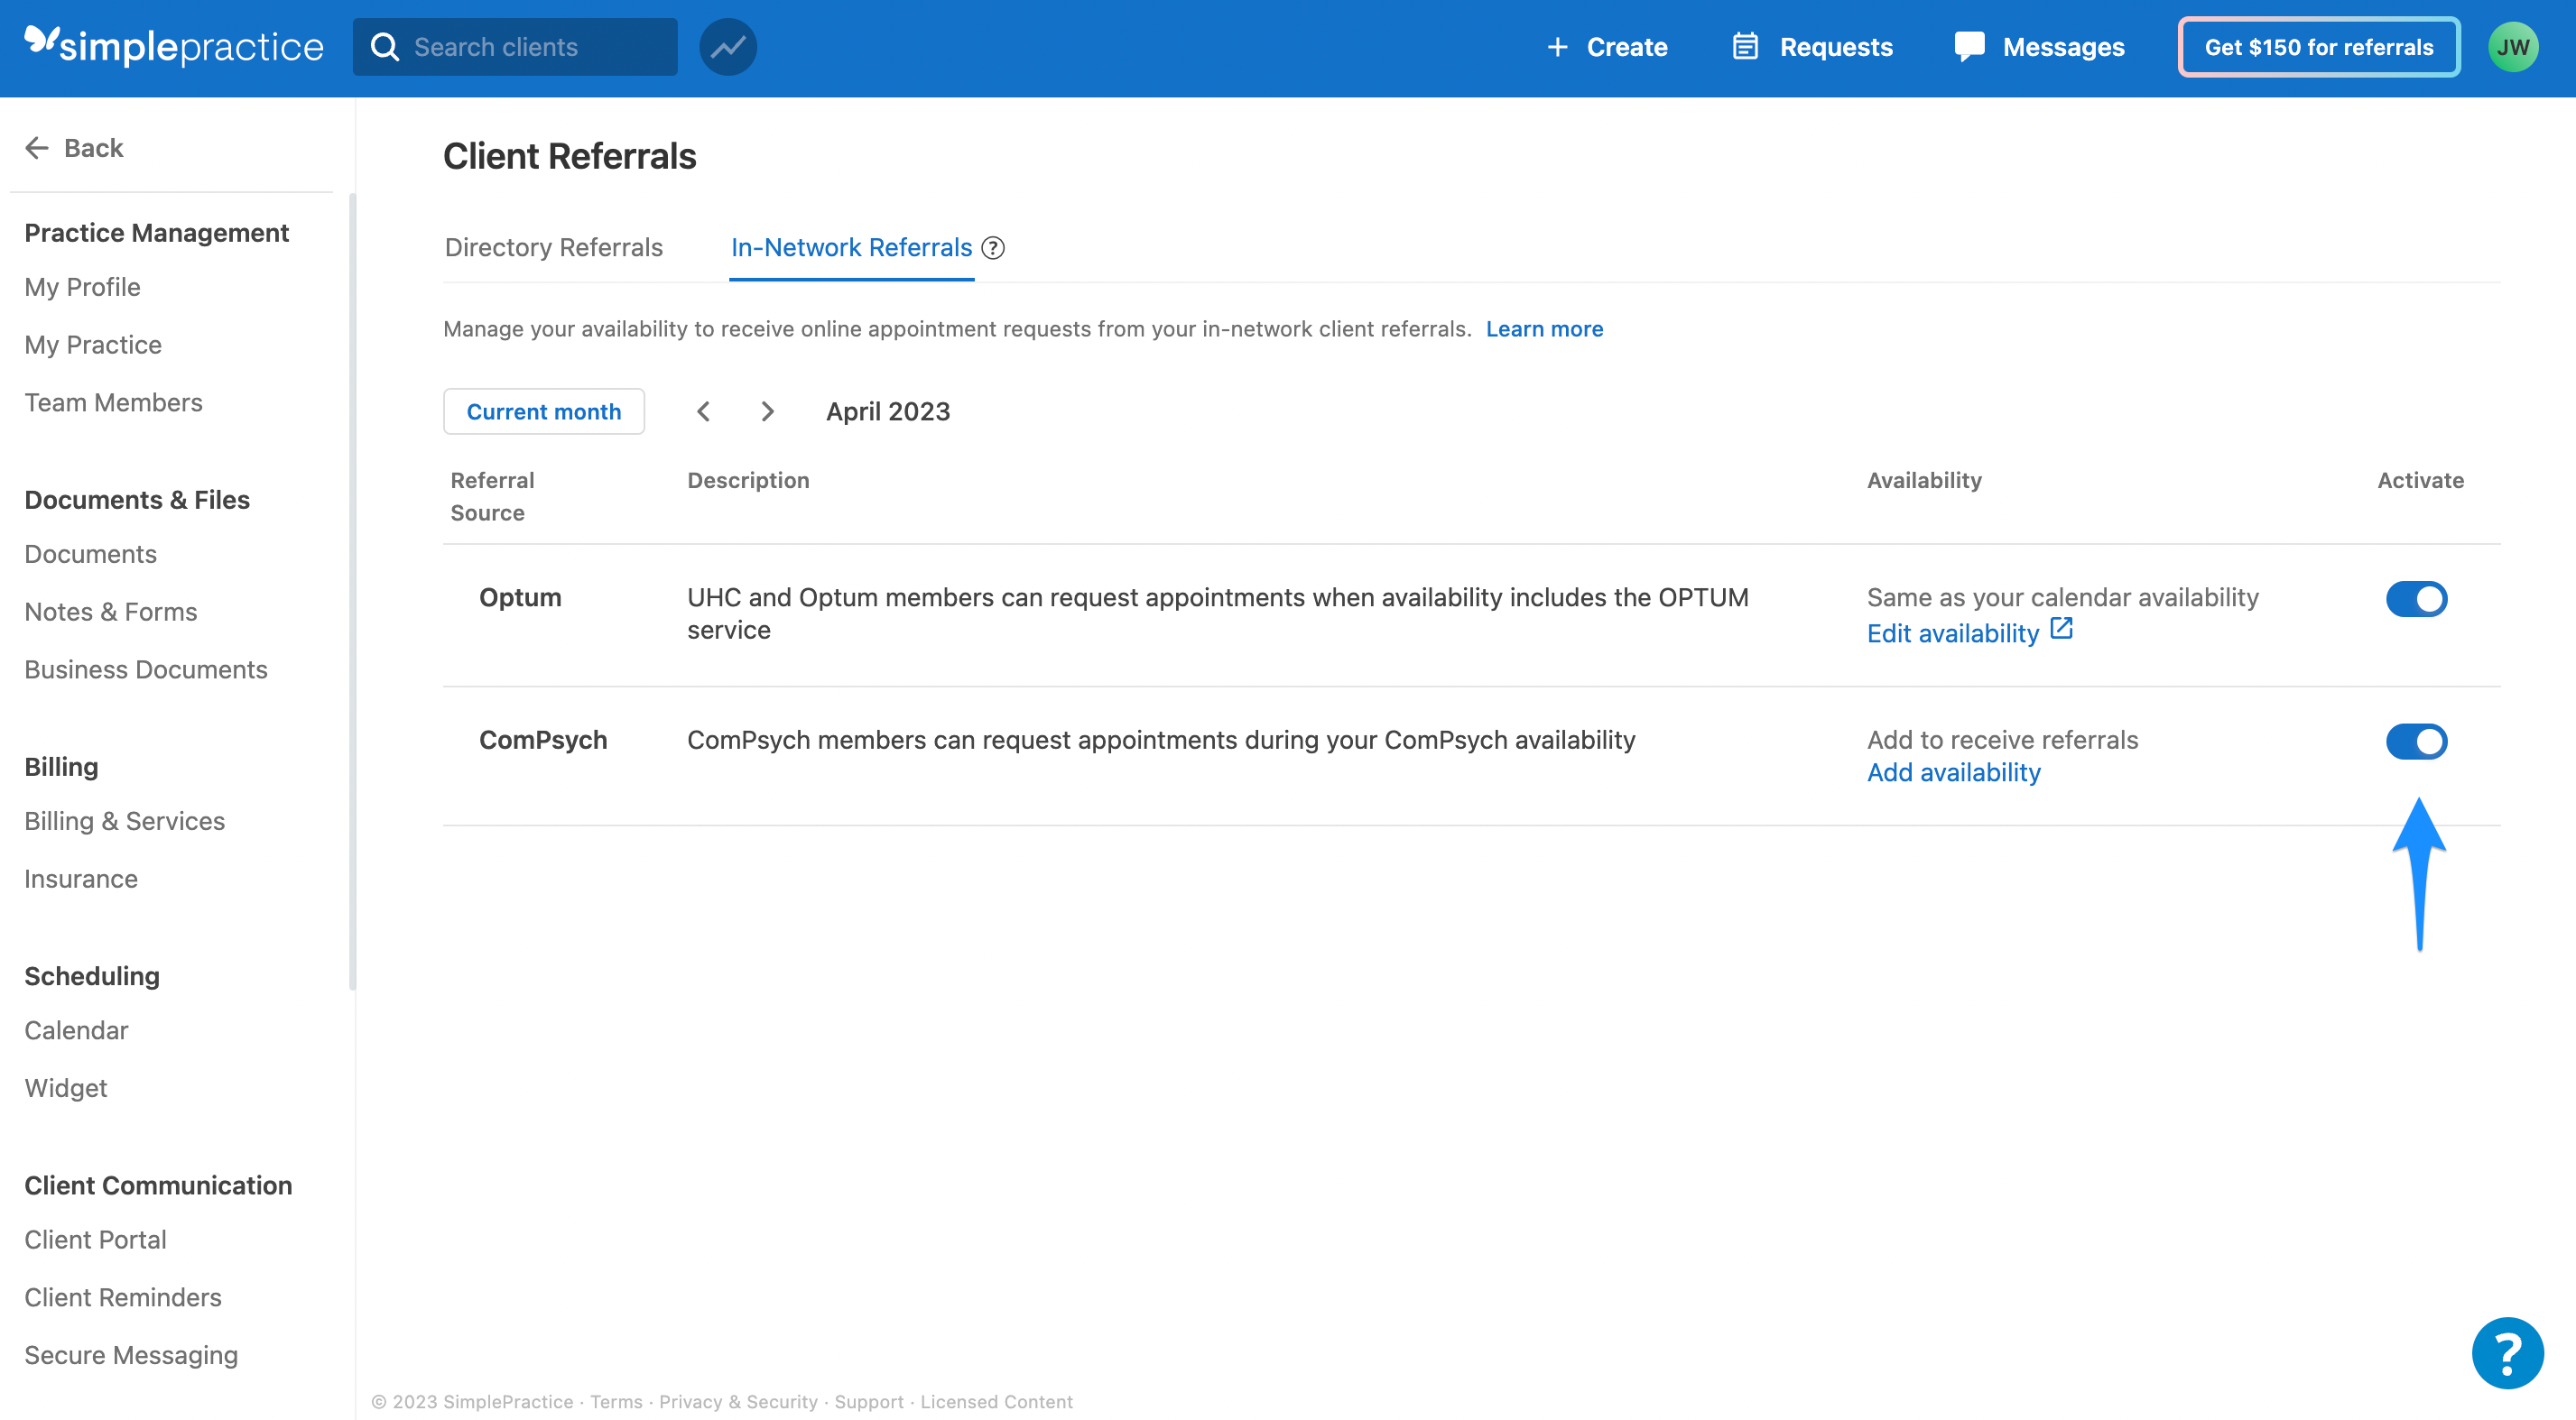Open the blue help question mark bubble
Image resolution: width=2576 pixels, height=1420 pixels.
pyautogui.click(x=2506, y=1353)
